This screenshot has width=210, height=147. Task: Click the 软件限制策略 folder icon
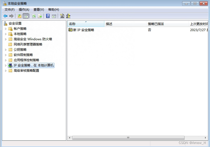[x=10, y=55]
